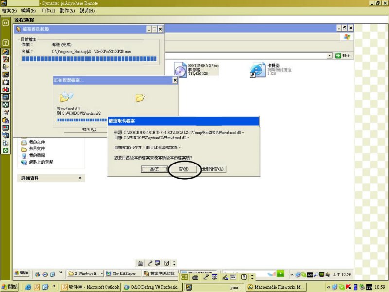389x292 pixels.
Task: Open the 工作(T) menu
Action: click(48, 11)
